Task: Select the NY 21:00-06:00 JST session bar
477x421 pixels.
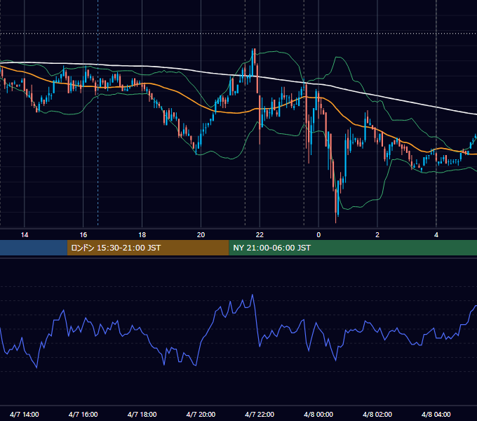Action: coord(353,248)
